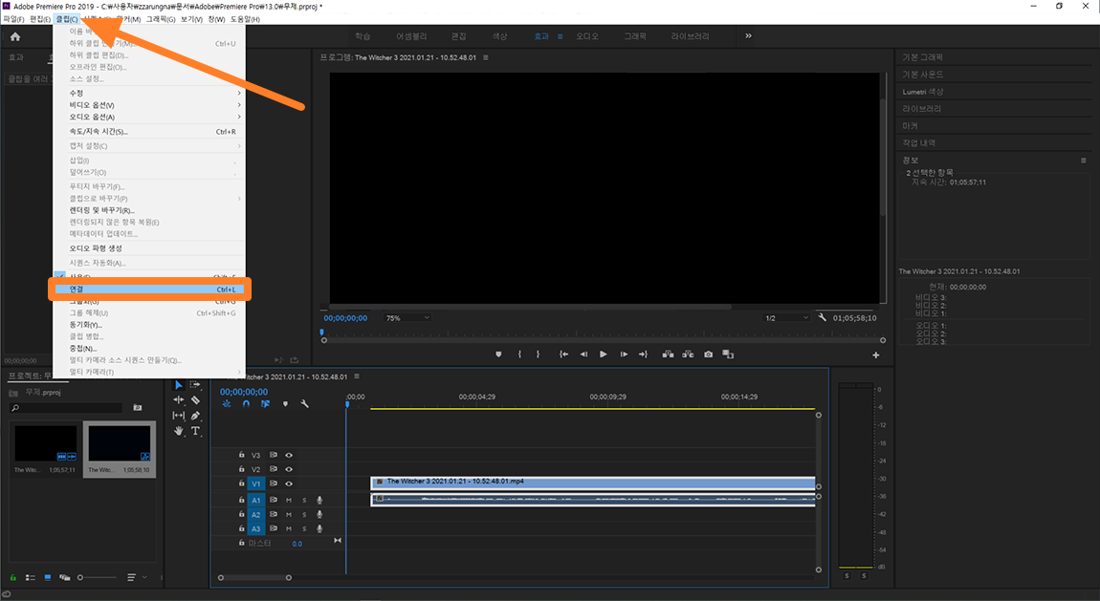Screen dimensions: 1100x601
Task: Go to In point in Program monitor
Action: coord(563,354)
